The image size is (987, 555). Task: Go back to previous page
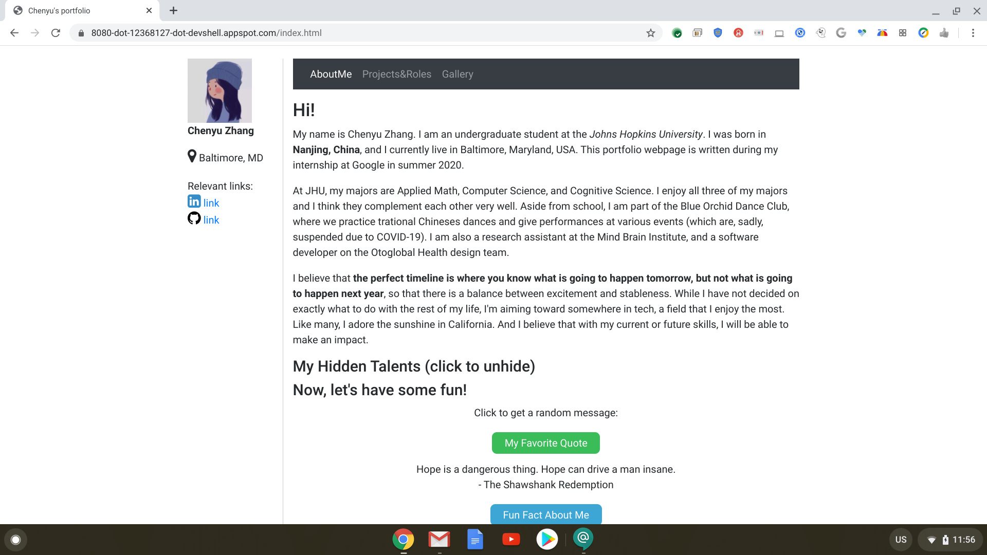(14, 33)
